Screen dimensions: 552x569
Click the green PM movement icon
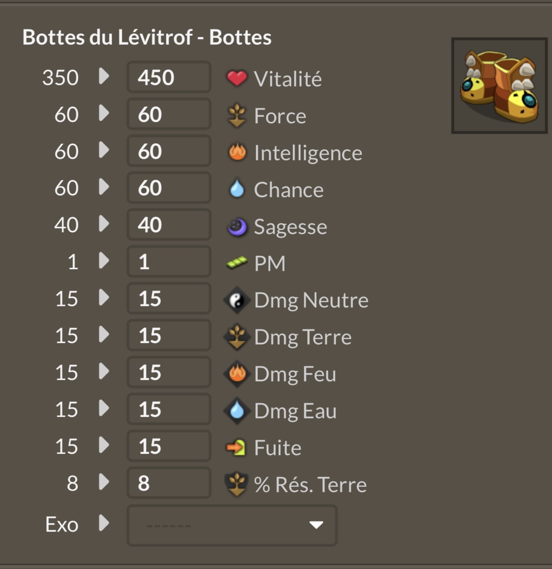tap(237, 263)
